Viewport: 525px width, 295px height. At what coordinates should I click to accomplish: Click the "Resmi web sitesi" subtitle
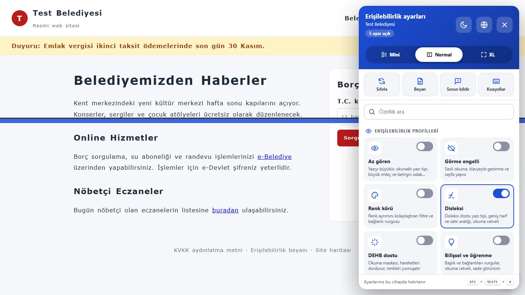click(56, 26)
